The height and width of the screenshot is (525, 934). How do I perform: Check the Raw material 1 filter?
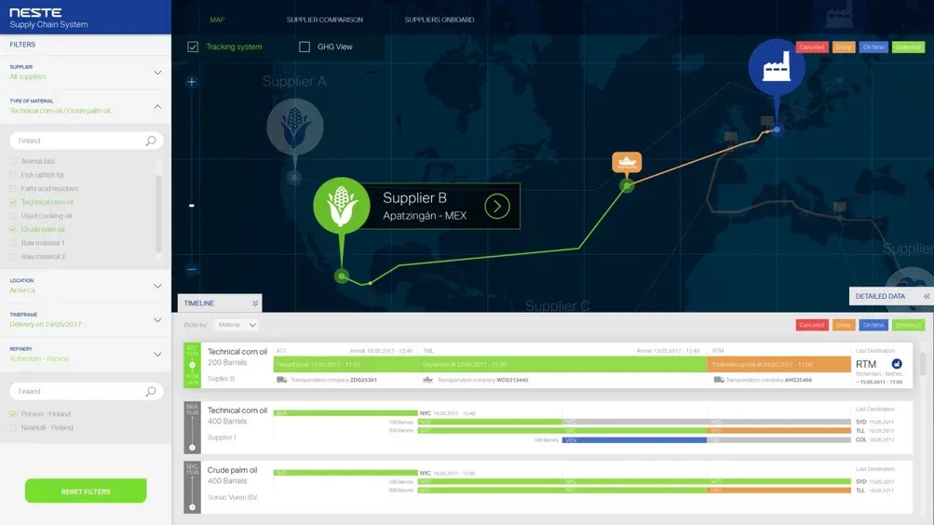(13, 243)
